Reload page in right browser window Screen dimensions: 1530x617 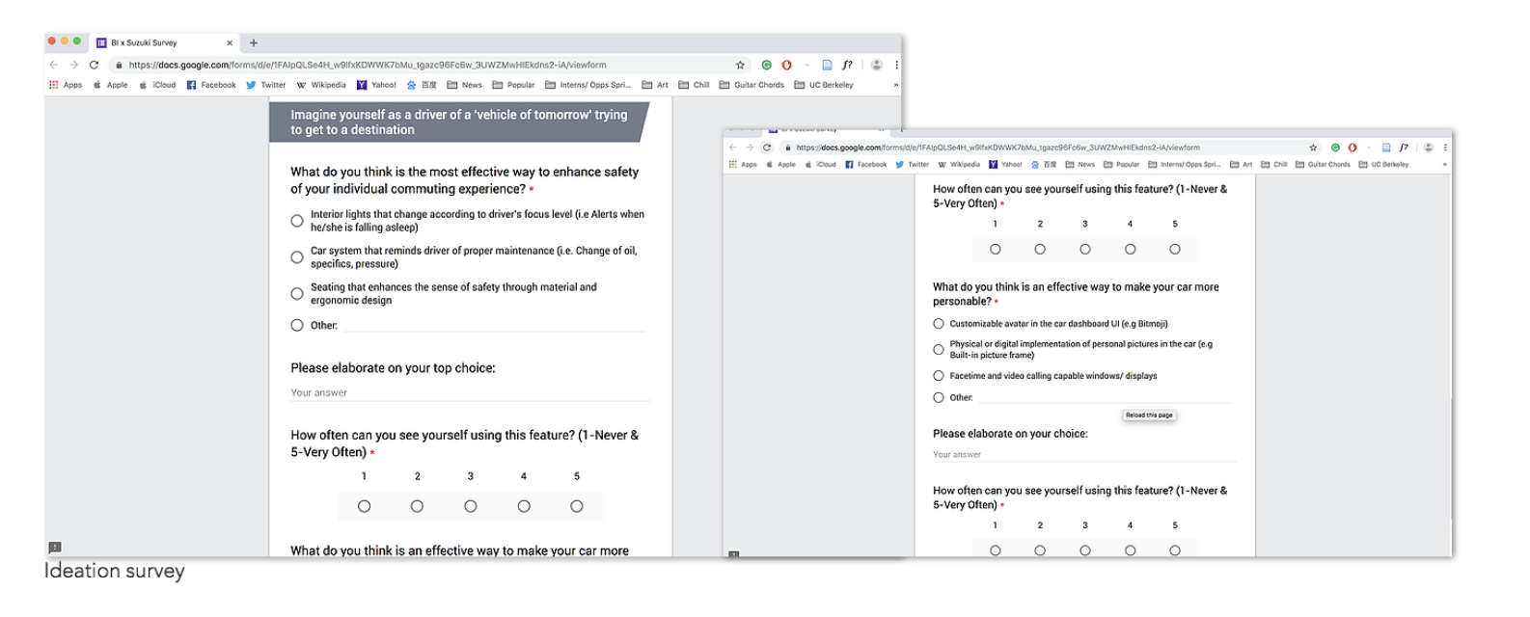(x=767, y=148)
